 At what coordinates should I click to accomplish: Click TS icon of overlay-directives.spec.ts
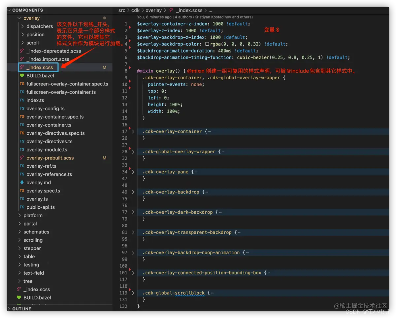point(22,133)
